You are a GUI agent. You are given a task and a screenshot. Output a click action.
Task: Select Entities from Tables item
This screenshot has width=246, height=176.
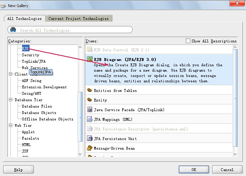[x=159, y=90]
